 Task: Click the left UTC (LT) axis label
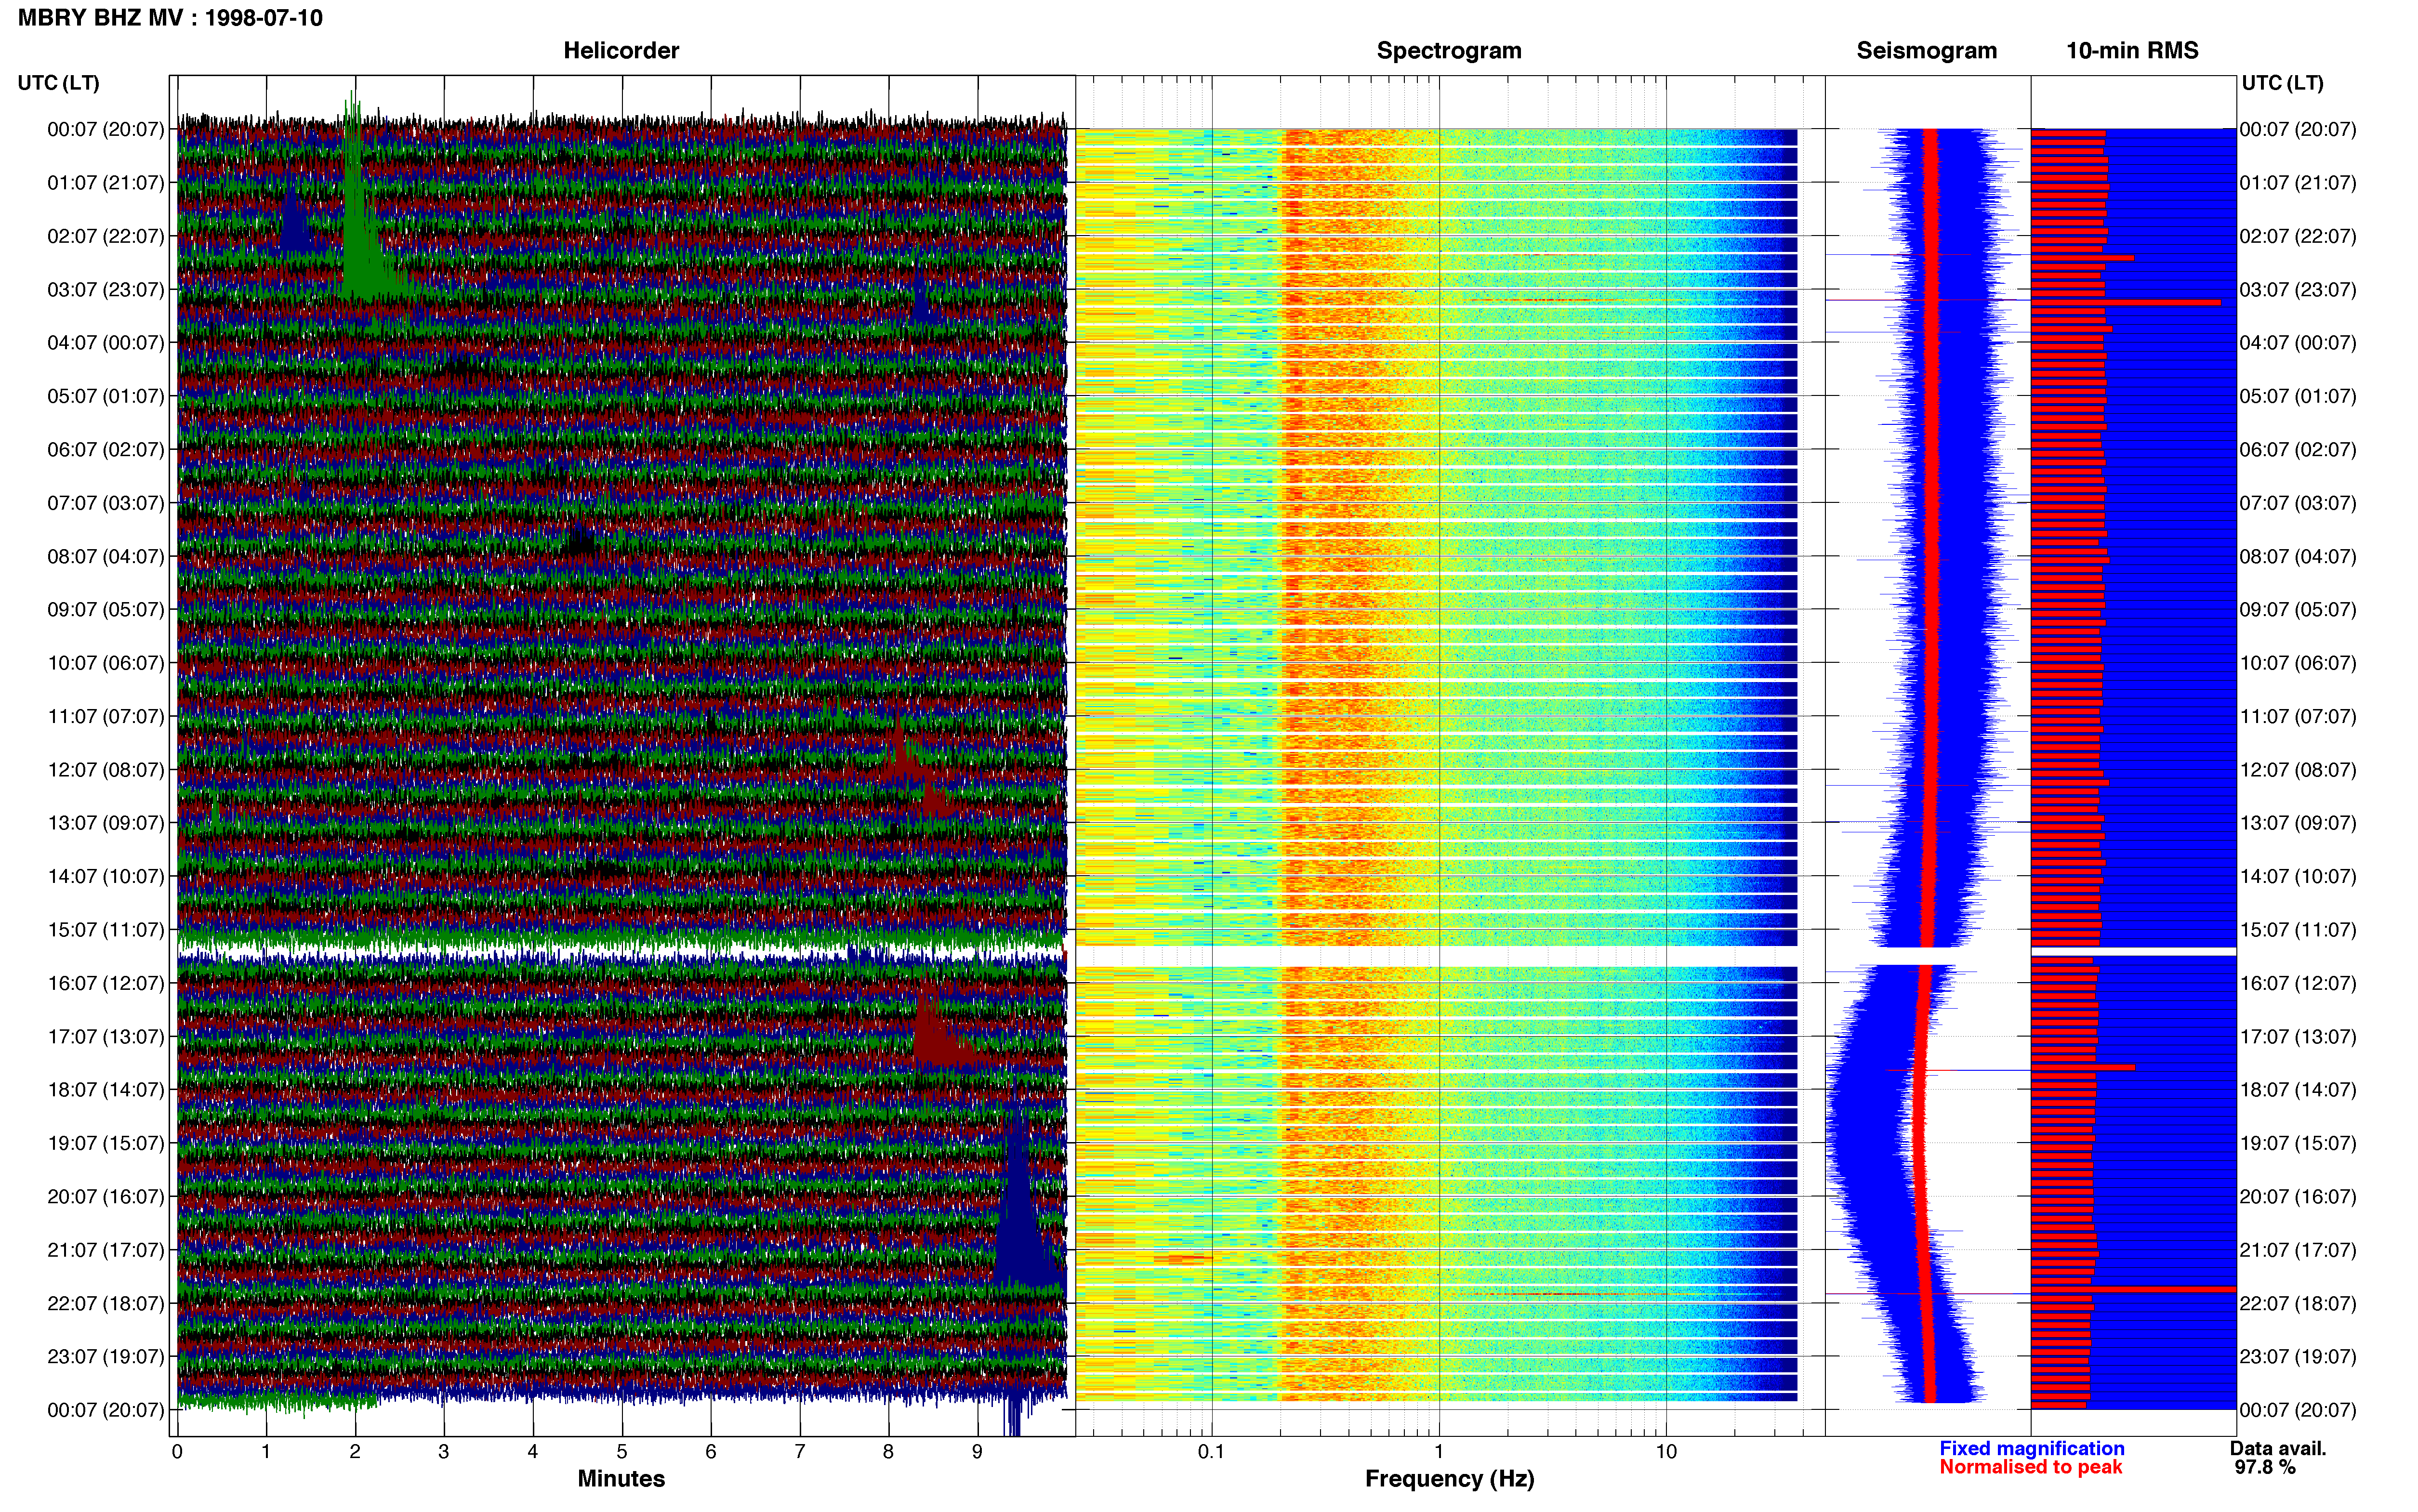tap(58, 83)
